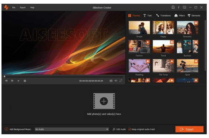This screenshot has width=209, height=138.
Task: Download the Travel theme via its arrow icon
Action: pos(172,42)
